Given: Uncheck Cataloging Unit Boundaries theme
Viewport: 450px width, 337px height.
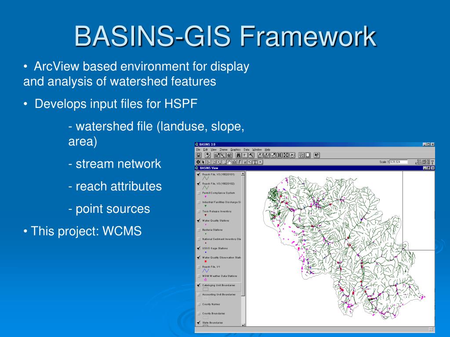Looking at the screenshot, I should pos(199,285).
